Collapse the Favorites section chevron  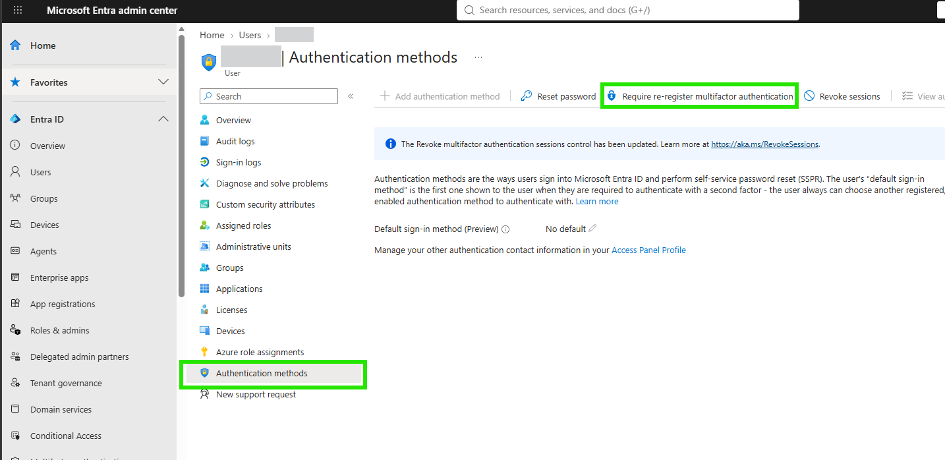click(x=163, y=82)
